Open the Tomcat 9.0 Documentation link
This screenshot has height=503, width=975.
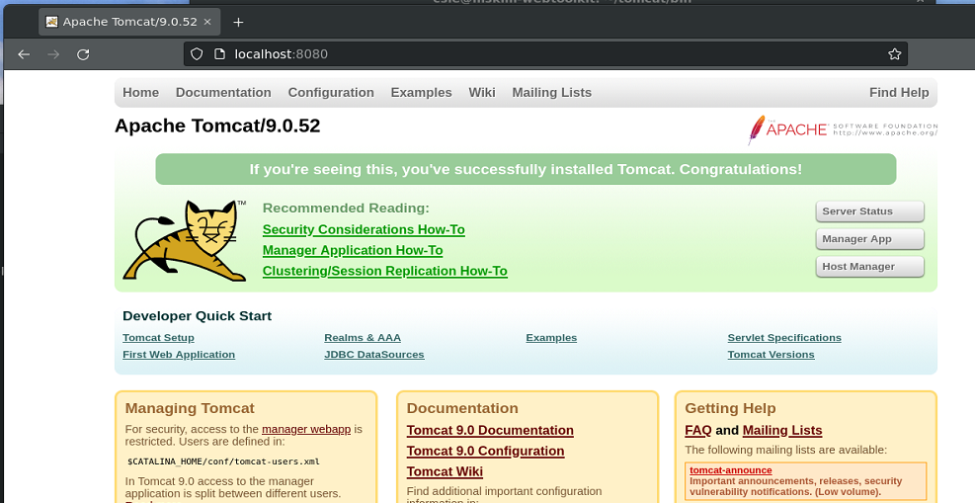click(x=490, y=430)
